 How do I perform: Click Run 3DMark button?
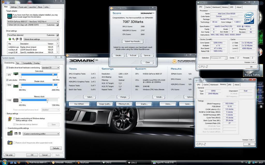79,104
